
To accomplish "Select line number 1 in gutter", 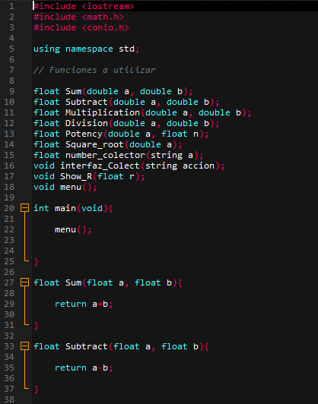I will pyautogui.click(x=11, y=6).
